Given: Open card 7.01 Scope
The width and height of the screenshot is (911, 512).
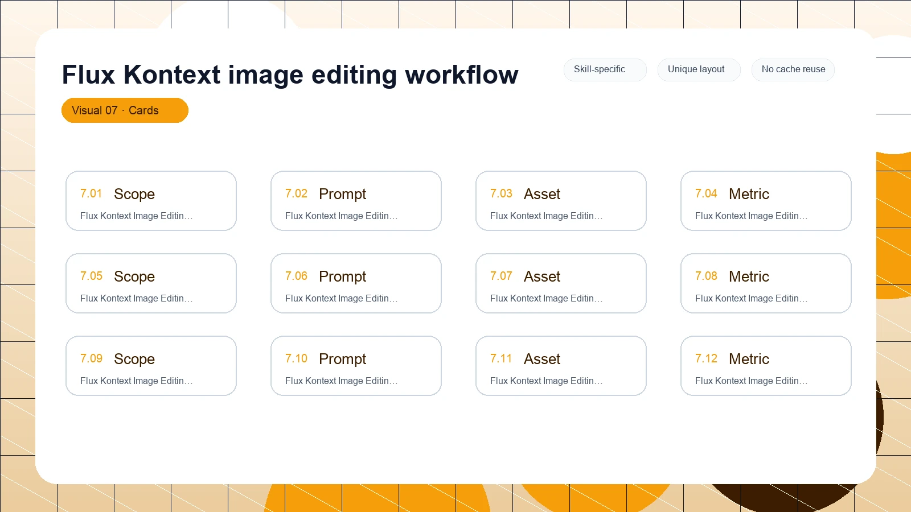Looking at the screenshot, I should tap(151, 201).
